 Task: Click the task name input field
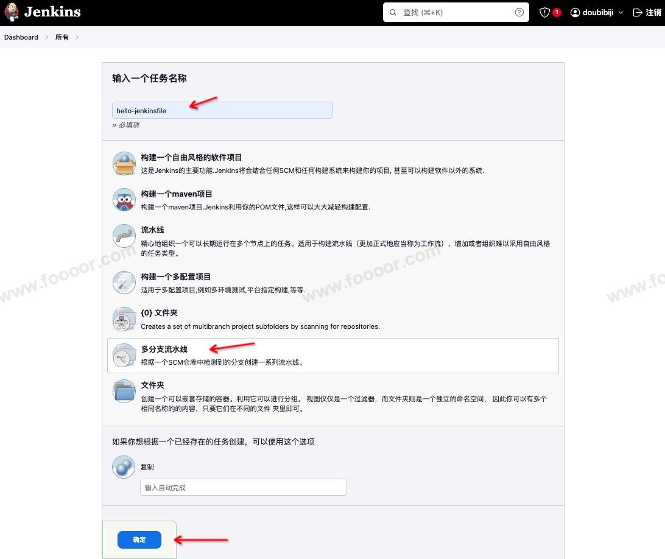(222, 110)
